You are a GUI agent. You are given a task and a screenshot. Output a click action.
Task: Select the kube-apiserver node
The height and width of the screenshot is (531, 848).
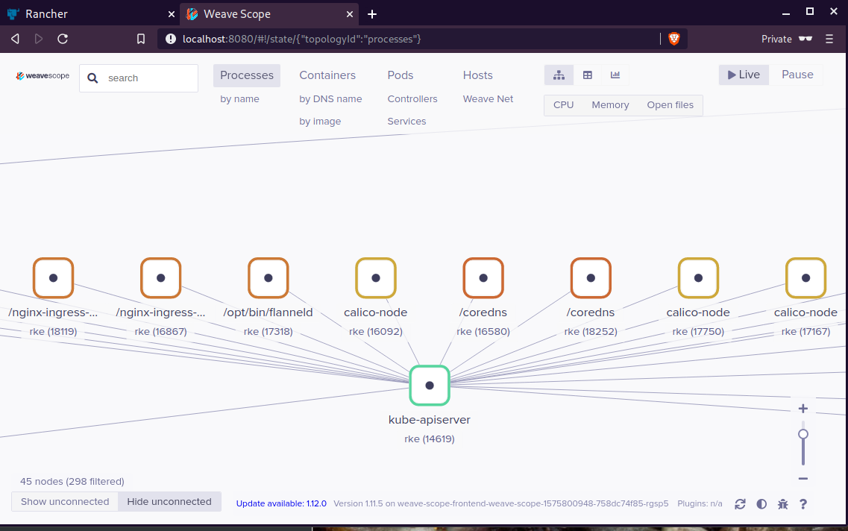tap(430, 386)
